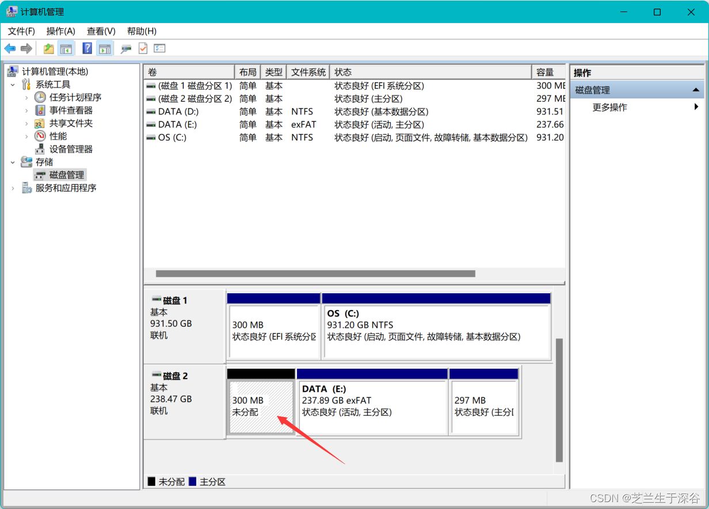Screen dimensions: 709x509
Task: Click the drive icon beside OS (C:) row
Action: pyautogui.click(x=151, y=137)
